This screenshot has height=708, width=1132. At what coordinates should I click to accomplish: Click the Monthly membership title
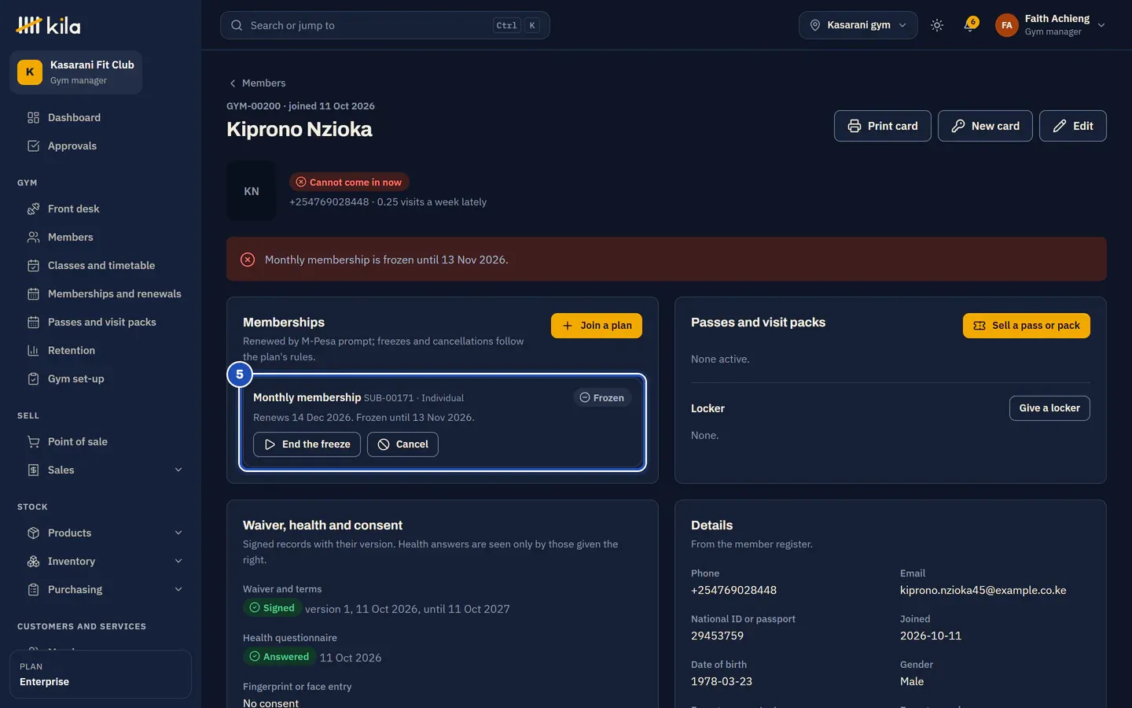pyautogui.click(x=307, y=397)
